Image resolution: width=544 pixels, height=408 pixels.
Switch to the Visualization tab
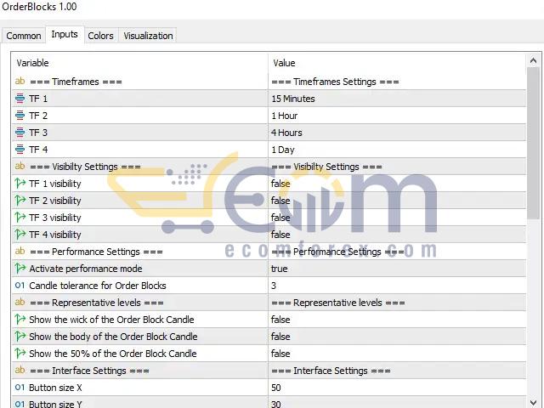coord(148,36)
